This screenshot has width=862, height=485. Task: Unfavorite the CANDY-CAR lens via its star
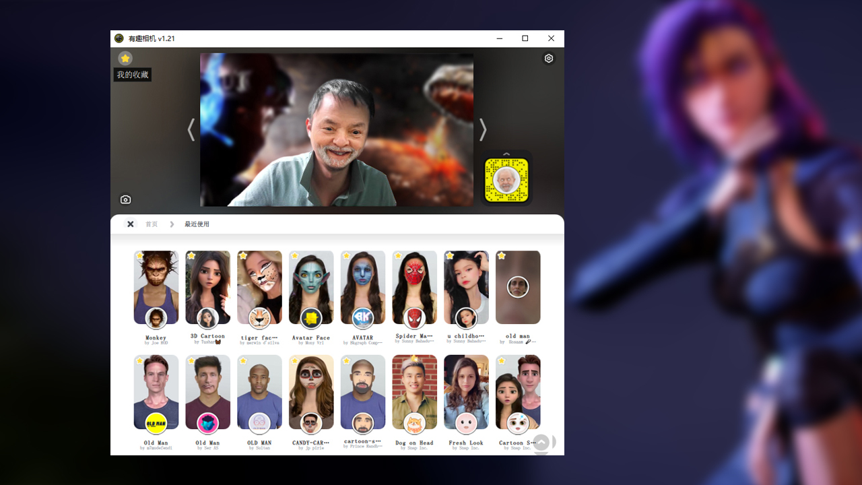295,360
